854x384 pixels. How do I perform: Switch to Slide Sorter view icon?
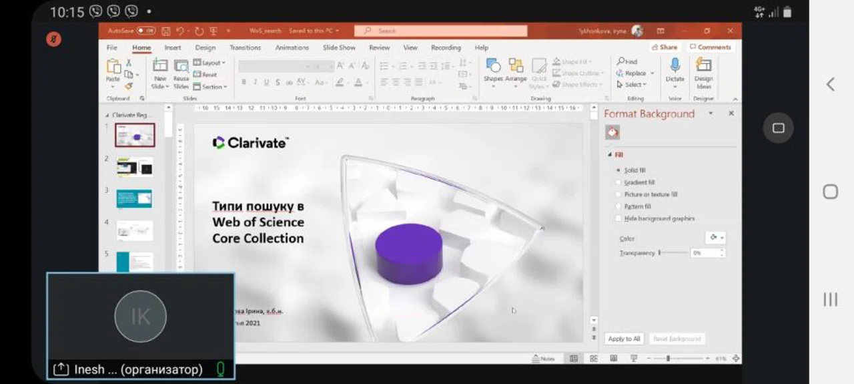point(593,359)
